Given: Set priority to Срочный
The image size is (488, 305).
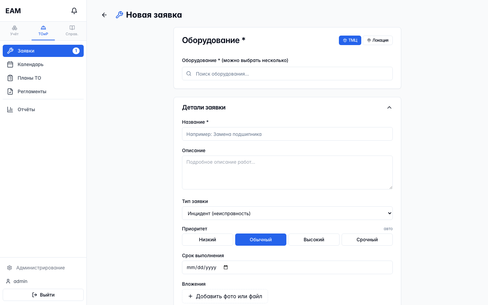Looking at the screenshot, I should pos(367,240).
